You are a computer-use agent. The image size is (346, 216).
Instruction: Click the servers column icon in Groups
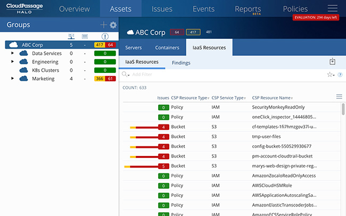[x=71, y=36]
